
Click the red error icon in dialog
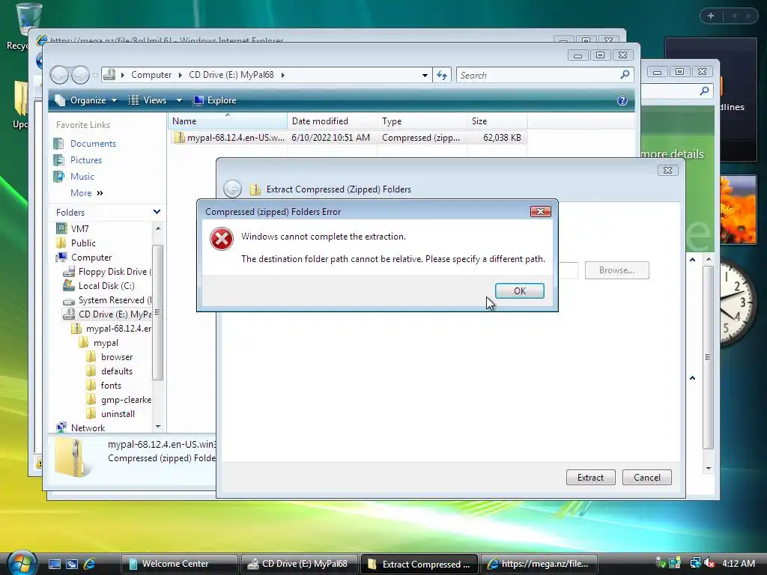222,239
